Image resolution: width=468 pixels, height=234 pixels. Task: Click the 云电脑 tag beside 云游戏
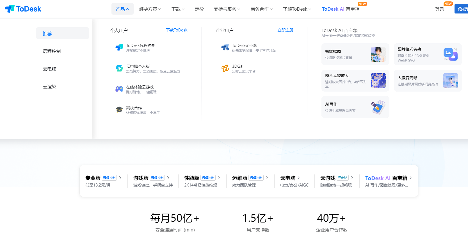(343, 178)
